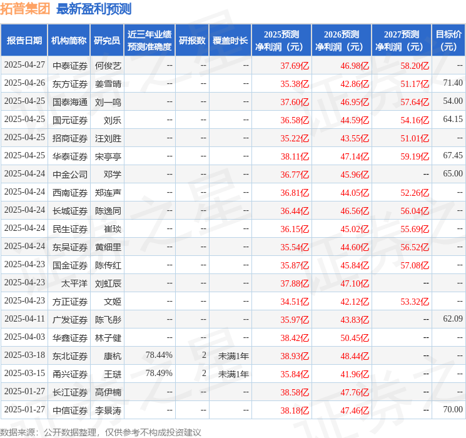Click the 拓普集团 title text
This screenshot has height=438, width=466.
coord(26,9)
